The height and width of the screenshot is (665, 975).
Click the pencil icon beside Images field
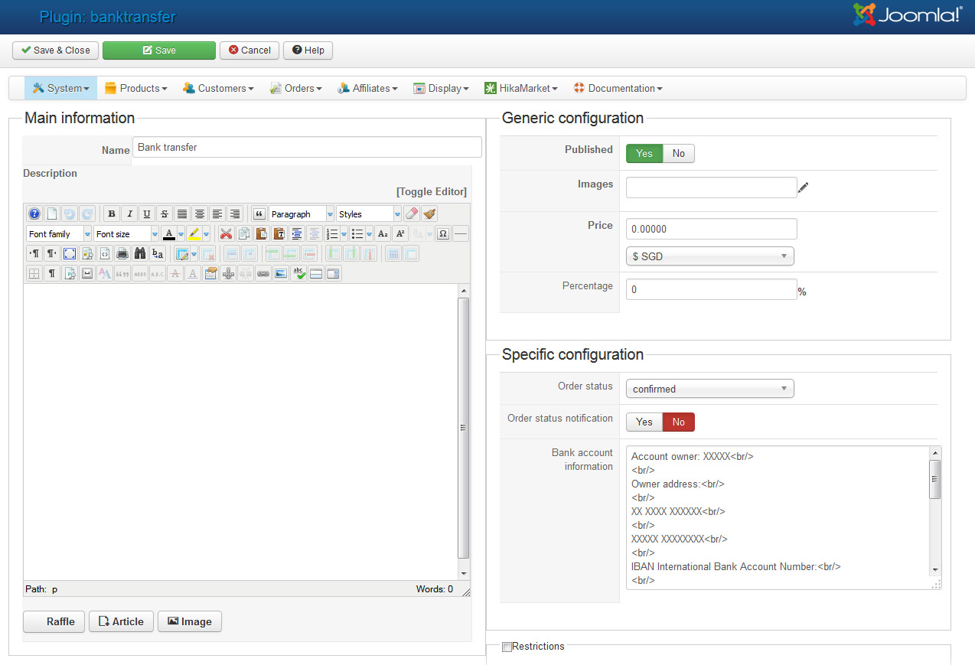(803, 187)
